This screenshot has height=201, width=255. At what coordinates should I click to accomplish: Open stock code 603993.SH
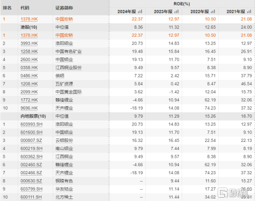click(x=31, y=124)
